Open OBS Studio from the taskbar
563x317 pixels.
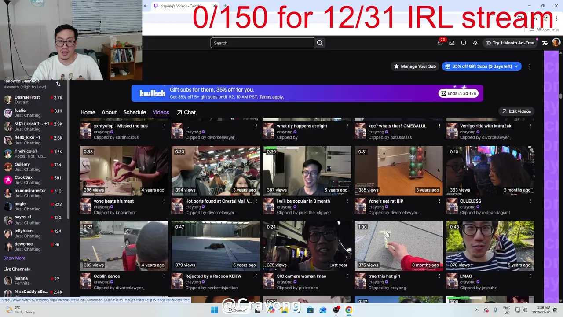[336, 310]
